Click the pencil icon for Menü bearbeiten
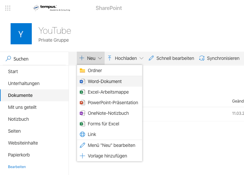244x175 pixels. [82, 145]
